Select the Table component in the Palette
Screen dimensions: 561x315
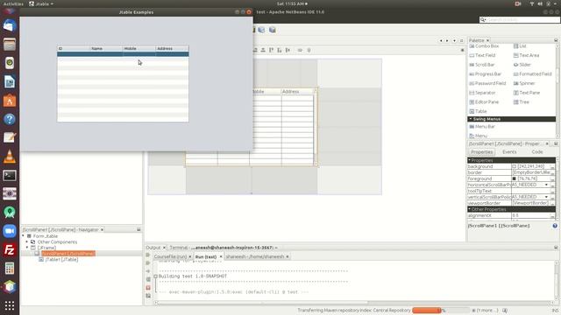tap(478, 111)
